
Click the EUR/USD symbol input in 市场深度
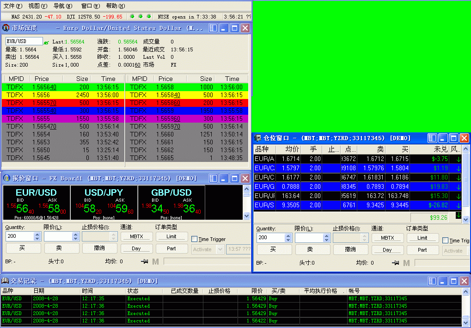click(24, 42)
